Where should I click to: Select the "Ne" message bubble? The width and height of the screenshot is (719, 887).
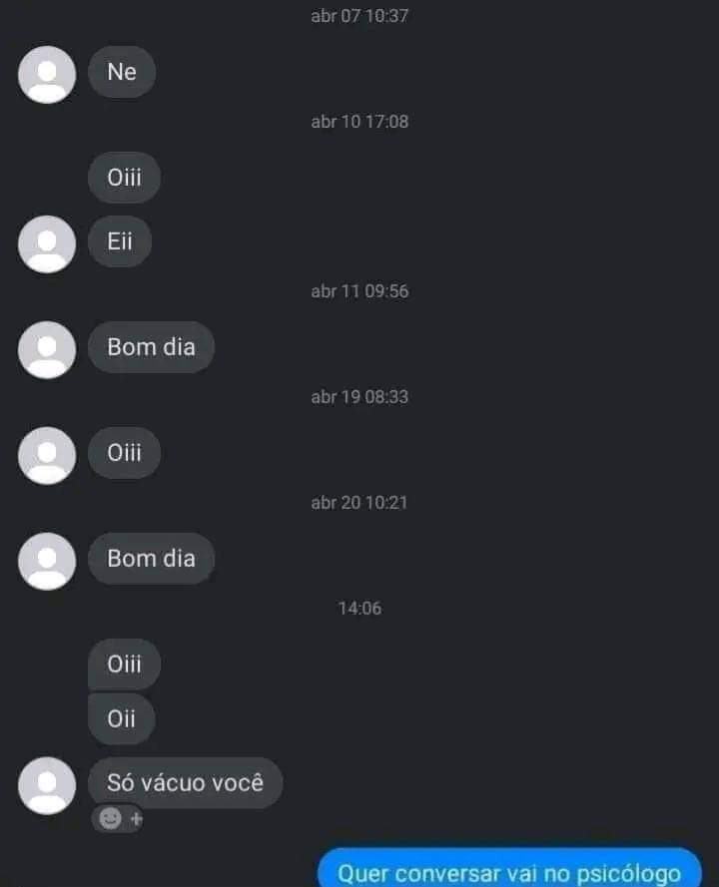tap(122, 72)
